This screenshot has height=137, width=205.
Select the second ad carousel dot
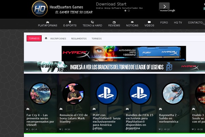[x=129, y=11]
